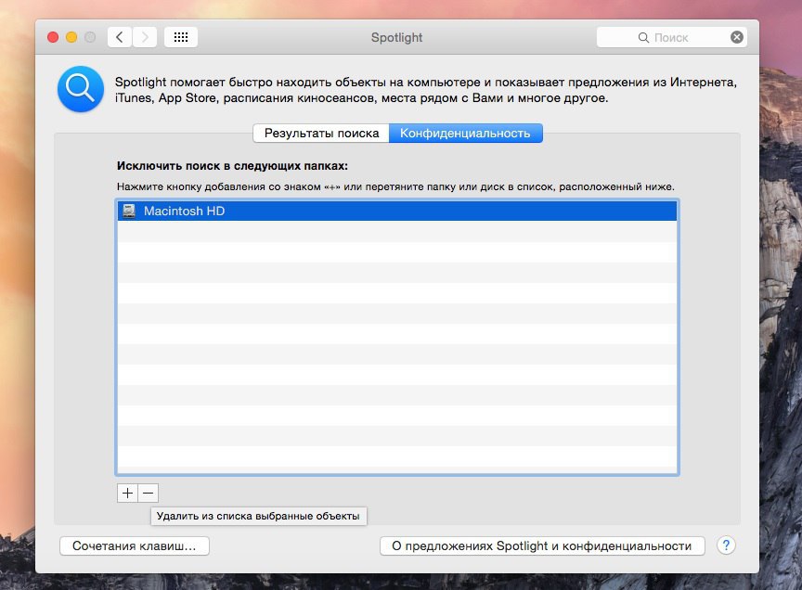The image size is (802, 590).
Task: Select the Macintosh HD row
Action: pos(397,211)
